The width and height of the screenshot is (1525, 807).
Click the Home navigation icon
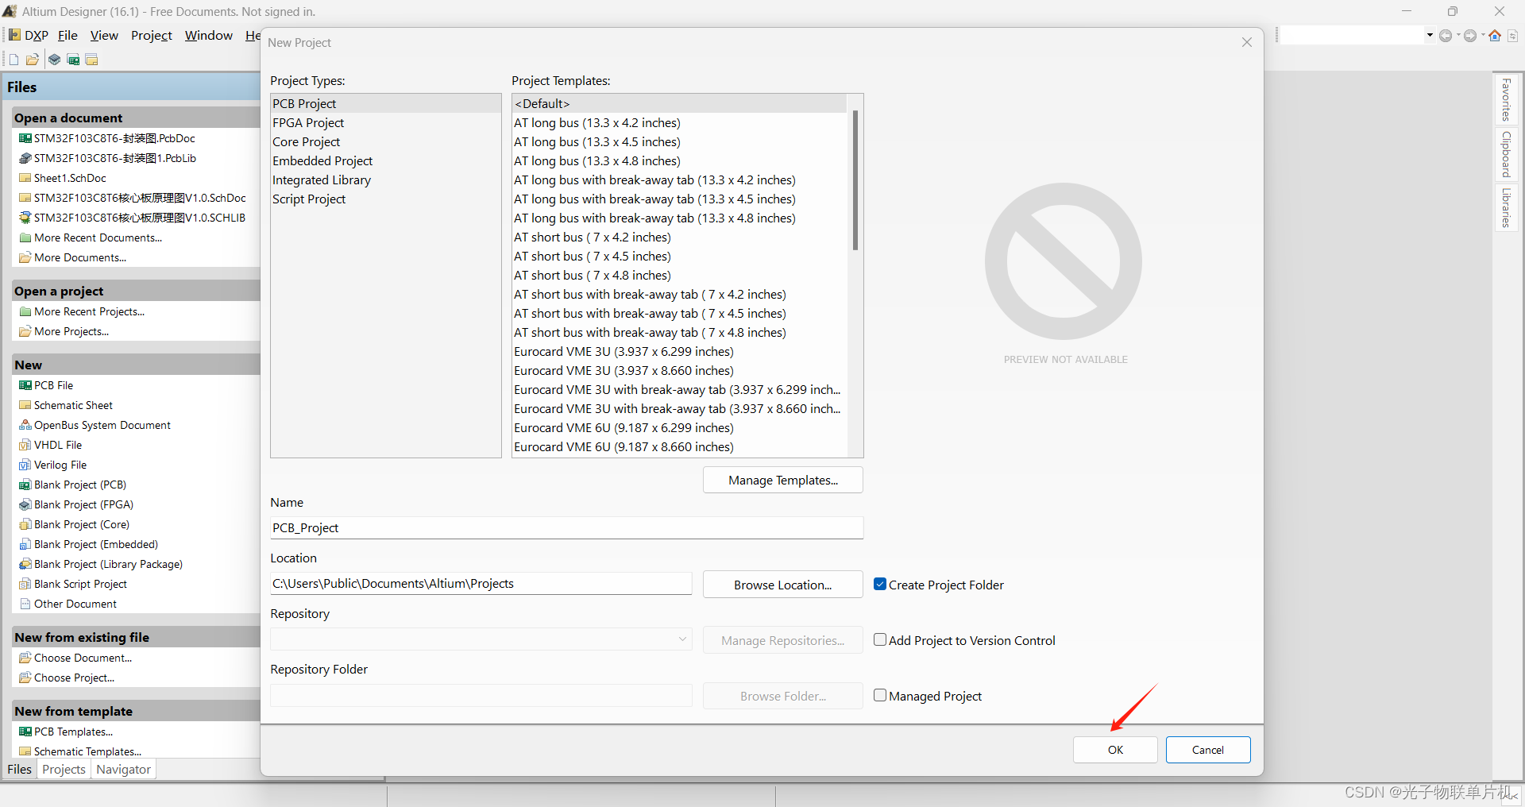[x=1495, y=35]
